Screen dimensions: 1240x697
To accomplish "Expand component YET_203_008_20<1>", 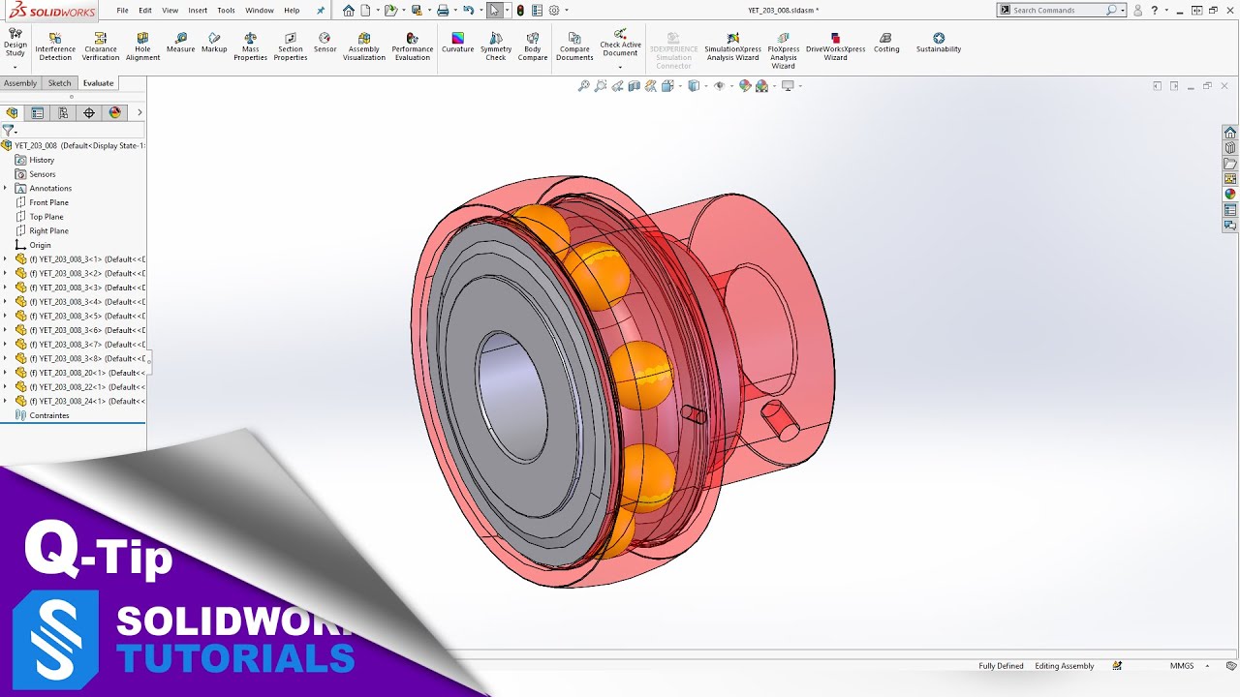I will coord(5,373).
